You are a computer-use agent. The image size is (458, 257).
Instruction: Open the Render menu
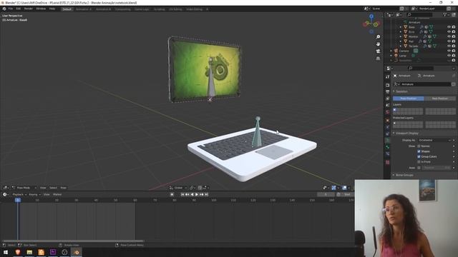(x=29, y=9)
